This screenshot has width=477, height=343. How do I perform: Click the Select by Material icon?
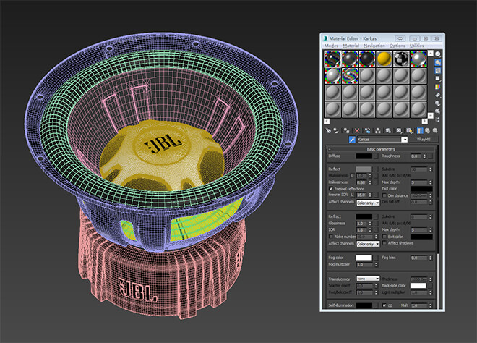[x=438, y=111]
